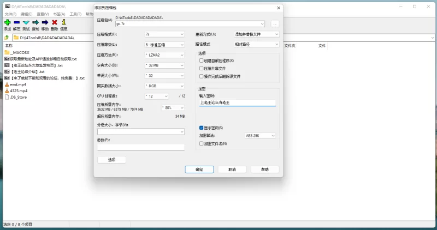Enable 操作完成后删除源文件 checkbox
The height and width of the screenshot is (230, 437).
(201, 76)
